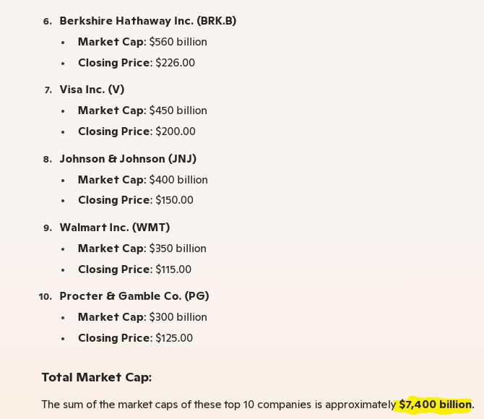This screenshot has width=484, height=419.
Task: Select the Visa Inc. (V) heading
Action: coord(92,90)
